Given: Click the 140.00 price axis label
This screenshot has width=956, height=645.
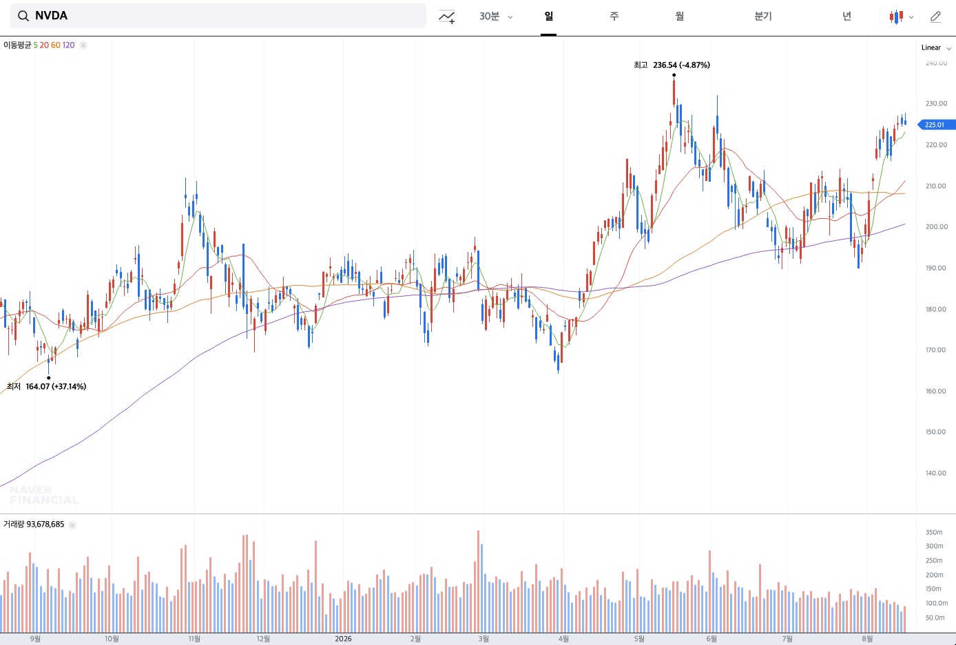Looking at the screenshot, I should coord(936,473).
